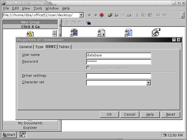The width and height of the screenshot is (187, 140).
Task: Click the Cancel button
Action: [x=130, y=114]
